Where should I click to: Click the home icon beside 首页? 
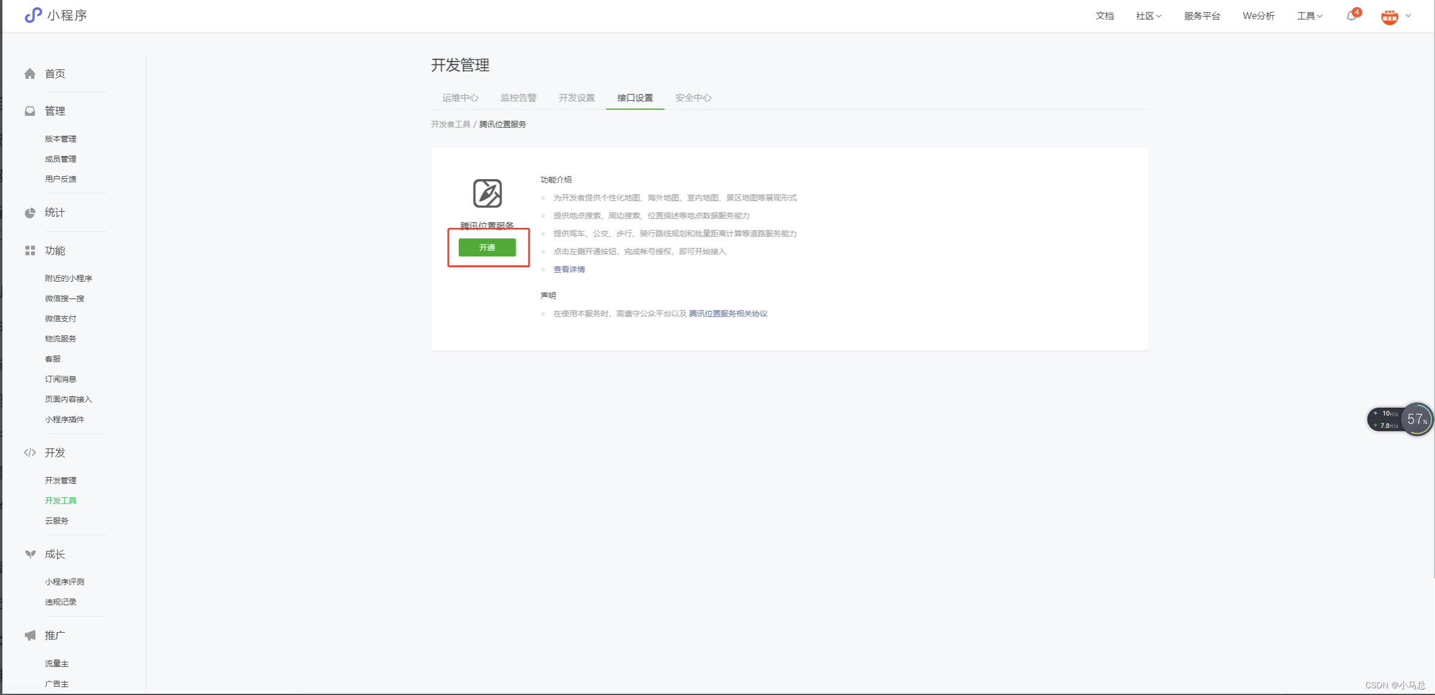(30, 74)
